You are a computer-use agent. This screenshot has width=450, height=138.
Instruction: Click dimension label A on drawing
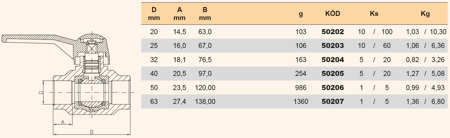62,122
